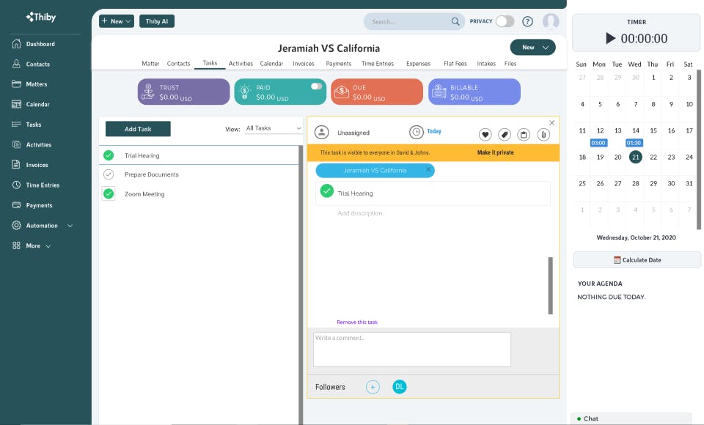Switch to the Activities tab
Viewport: 704px width, 425px height.
tap(241, 64)
